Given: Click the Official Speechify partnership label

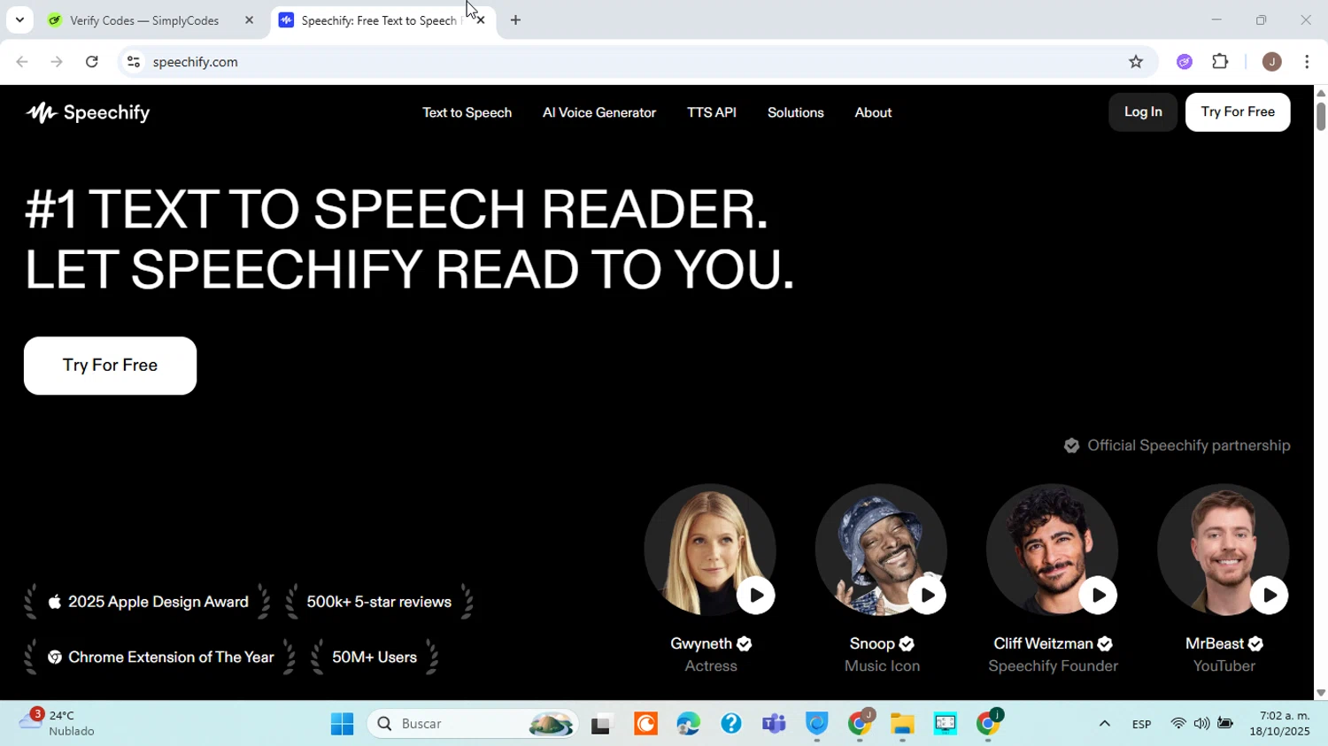Looking at the screenshot, I should 1177,445.
